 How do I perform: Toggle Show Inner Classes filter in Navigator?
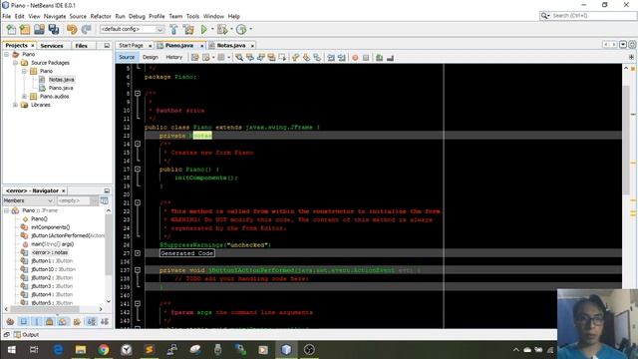(62, 321)
